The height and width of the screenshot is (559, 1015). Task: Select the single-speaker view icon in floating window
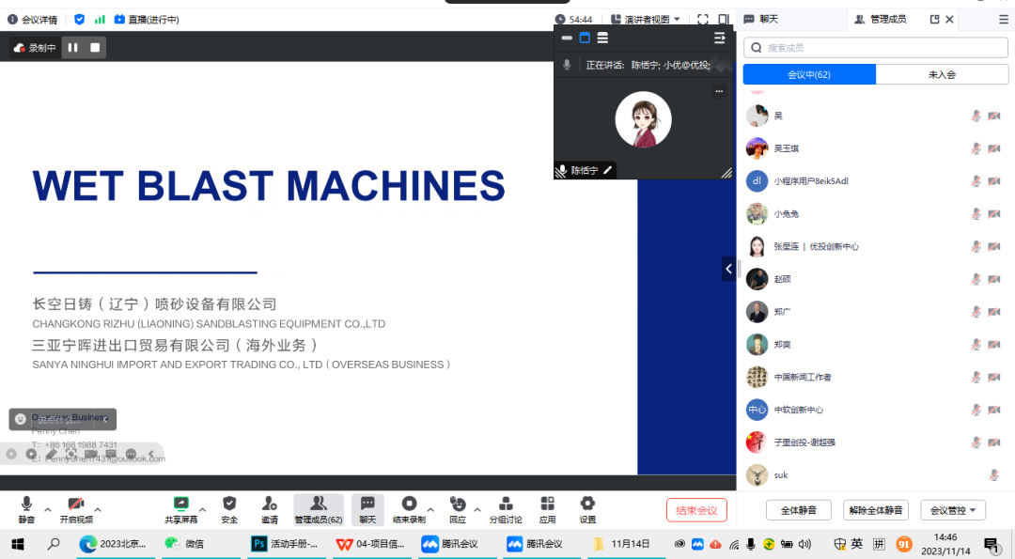pos(585,39)
